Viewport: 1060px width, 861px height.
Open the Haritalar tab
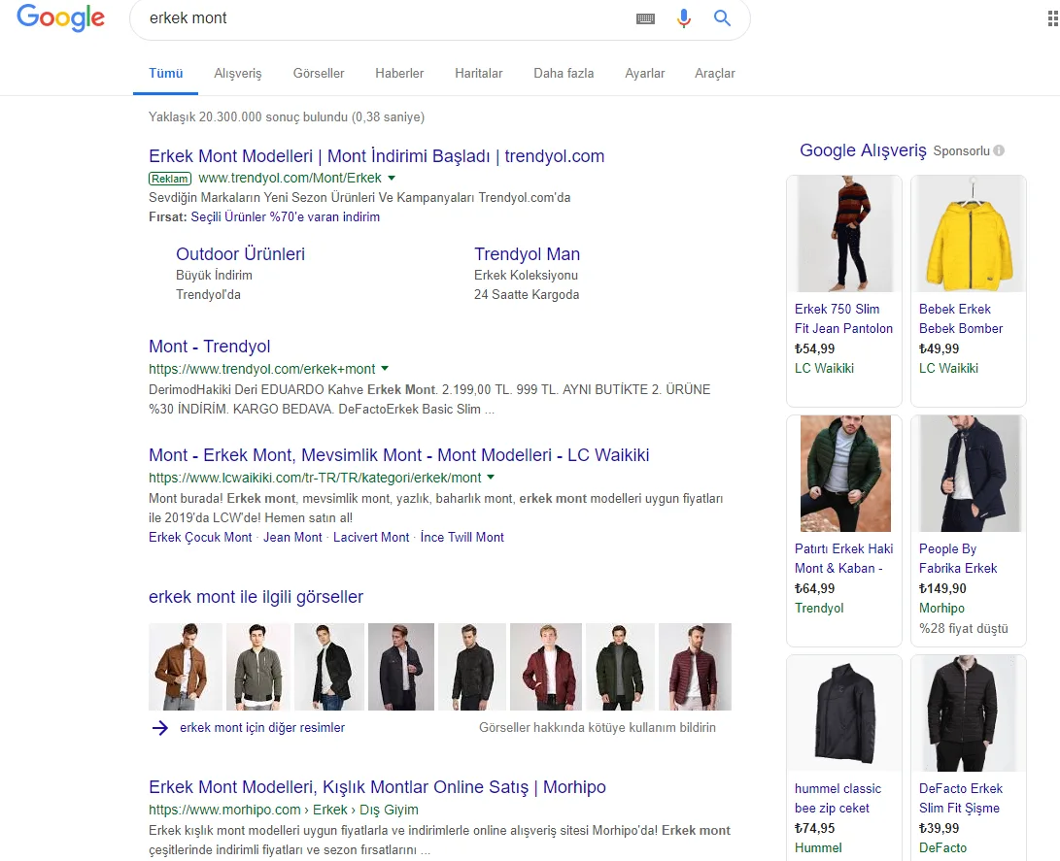pyautogui.click(x=479, y=73)
